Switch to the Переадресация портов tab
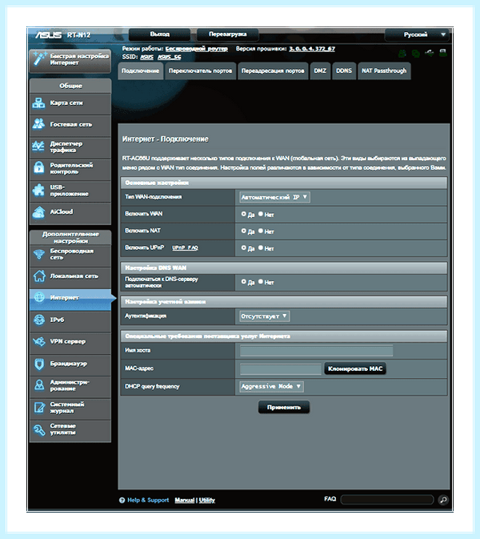480x539 pixels. (x=273, y=70)
